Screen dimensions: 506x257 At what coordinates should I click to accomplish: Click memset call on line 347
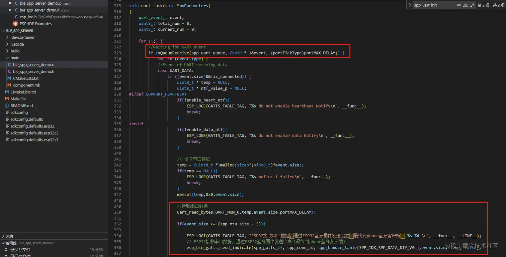[184, 195]
